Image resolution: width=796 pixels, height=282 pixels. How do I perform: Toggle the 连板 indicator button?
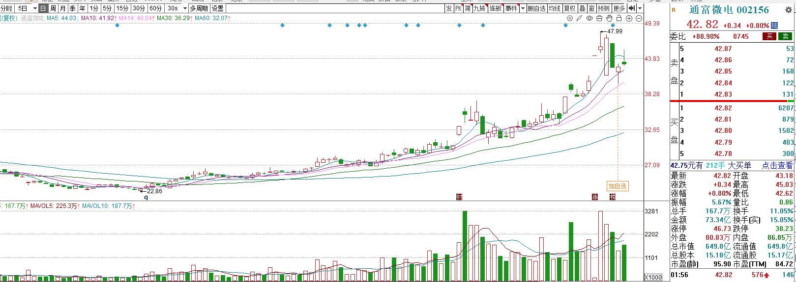[x=496, y=8]
